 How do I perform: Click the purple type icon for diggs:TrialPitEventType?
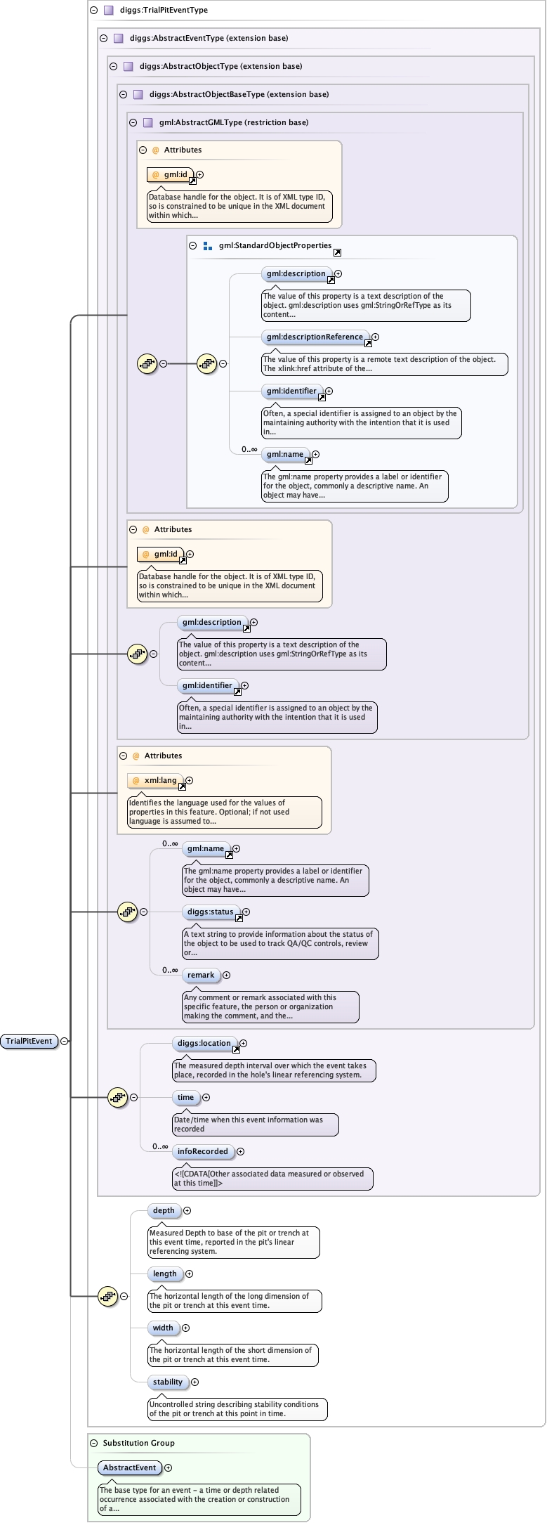[109, 11]
